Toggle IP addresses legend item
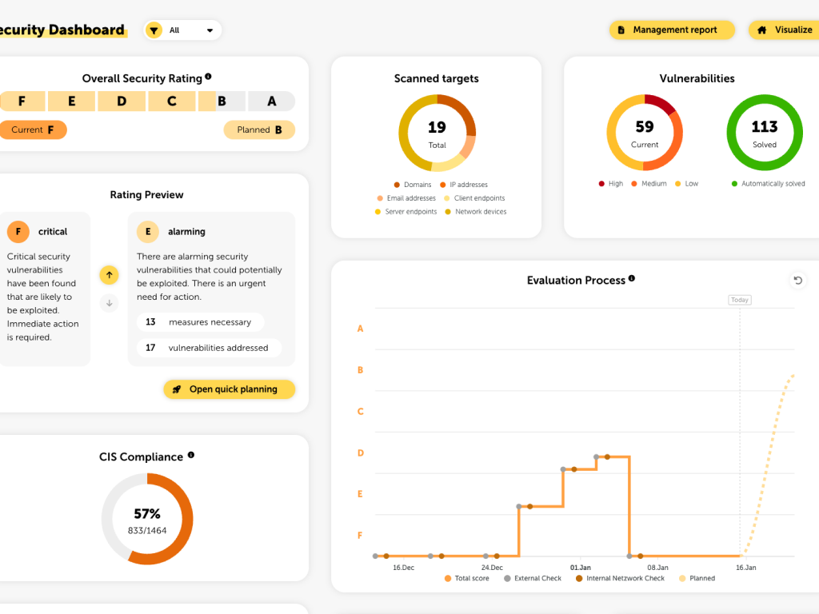This screenshot has width=819, height=614. 464,185
